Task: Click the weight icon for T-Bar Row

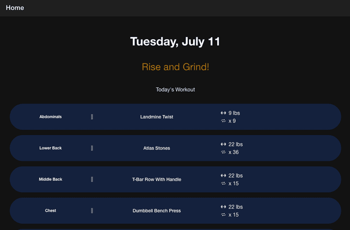Action: point(223,175)
